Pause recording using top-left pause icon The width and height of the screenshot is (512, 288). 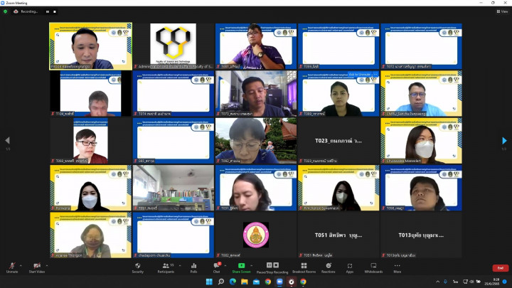click(x=48, y=11)
